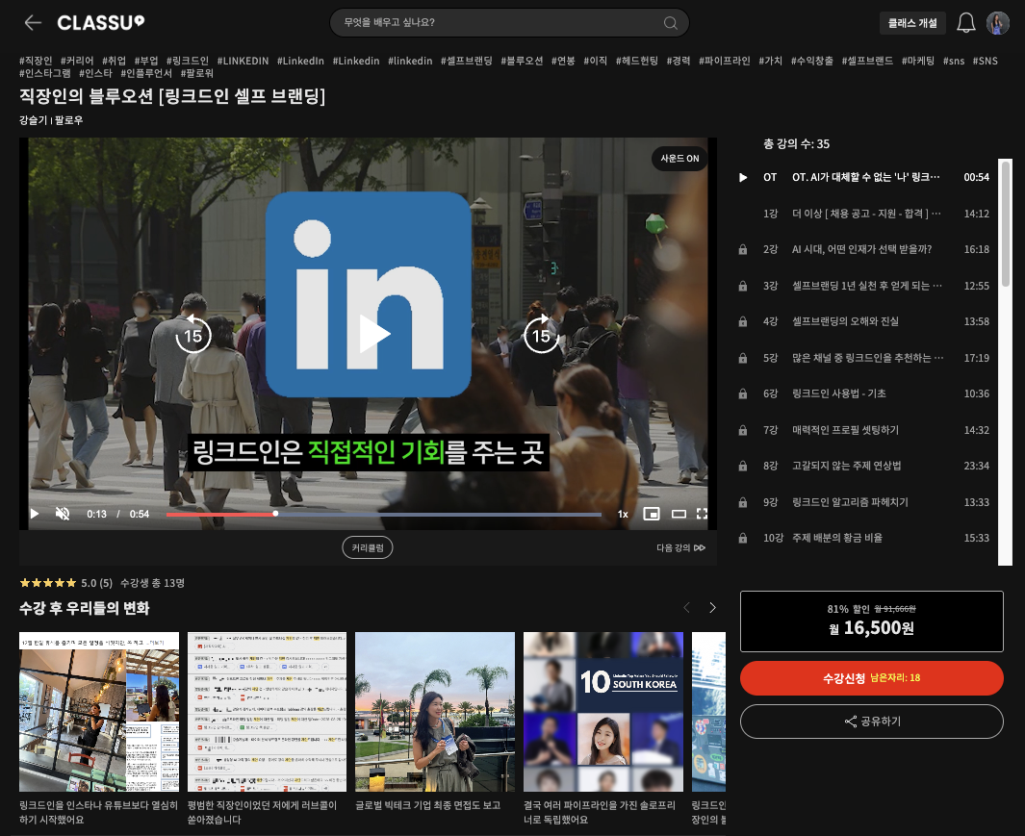The width and height of the screenshot is (1025, 836).
Task: Open the notifications bell
Action: pos(965,23)
